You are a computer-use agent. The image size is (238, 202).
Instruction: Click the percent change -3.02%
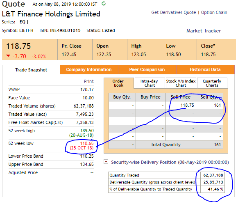click(x=39, y=57)
